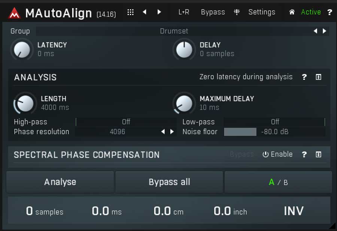
Task: Open the Analysis section presets icon
Action: tap(319, 77)
